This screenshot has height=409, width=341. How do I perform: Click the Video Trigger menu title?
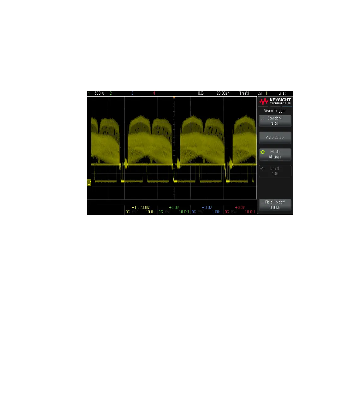[275, 111]
